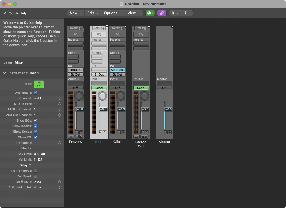Screen dimensions: 286x208
Task: Toggle the Assignable checkbox
Action: 35,93
